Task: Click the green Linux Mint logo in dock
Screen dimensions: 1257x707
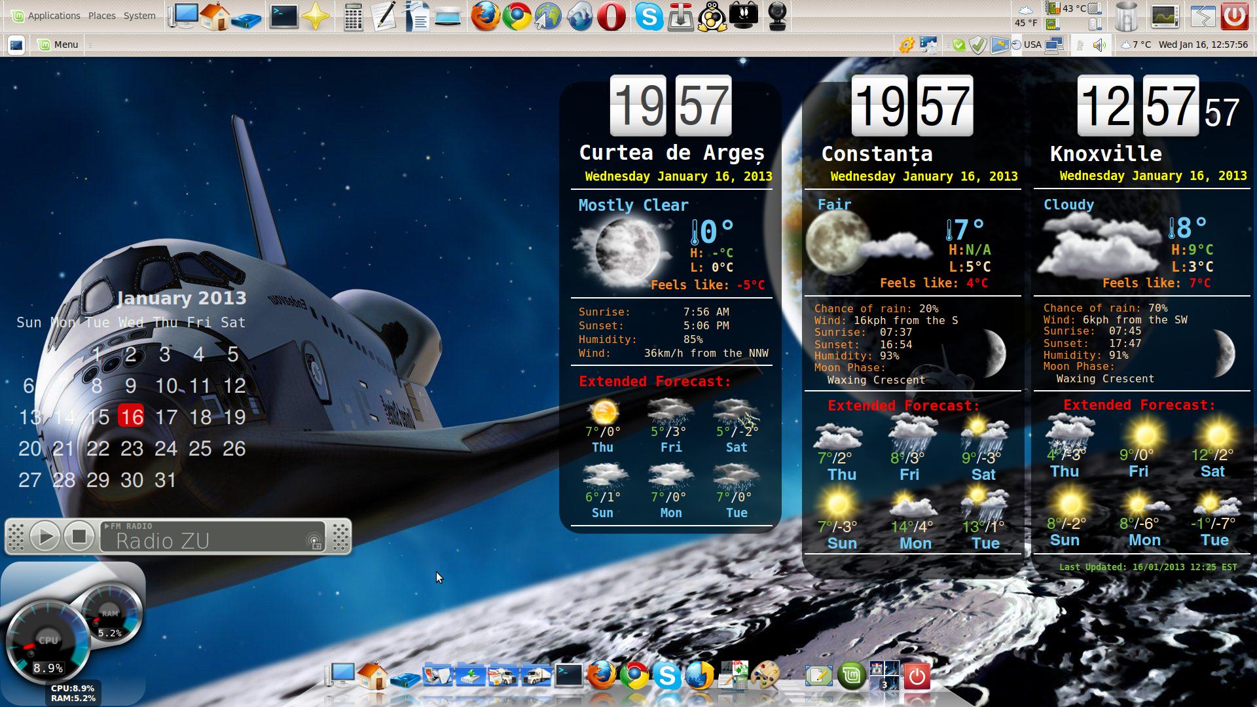Action: 851,675
